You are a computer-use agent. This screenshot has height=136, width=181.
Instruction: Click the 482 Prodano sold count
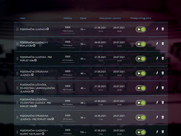click(x=68, y=104)
